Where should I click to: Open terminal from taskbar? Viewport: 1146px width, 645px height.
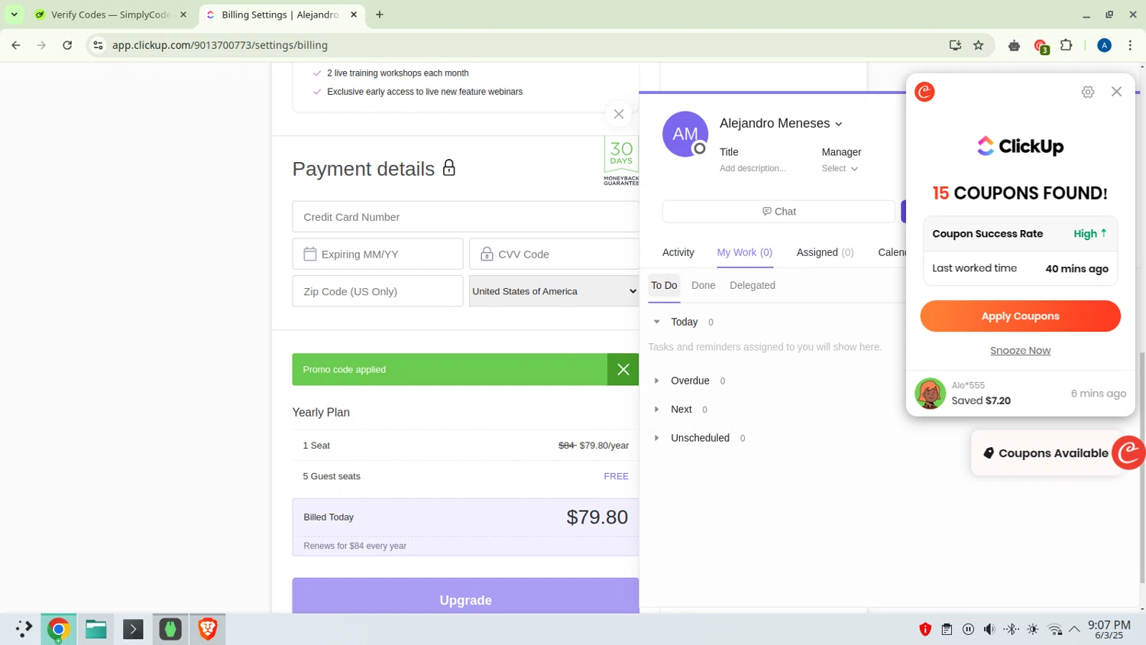pyautogui.click(x=133, y=629)
